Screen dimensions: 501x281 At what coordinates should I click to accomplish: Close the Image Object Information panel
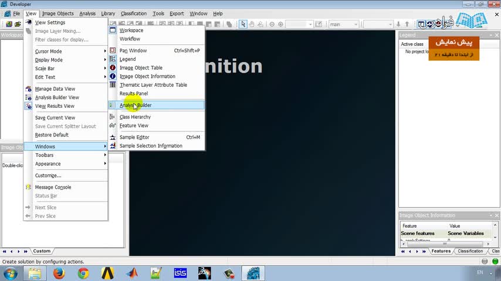tap(497, 215)
